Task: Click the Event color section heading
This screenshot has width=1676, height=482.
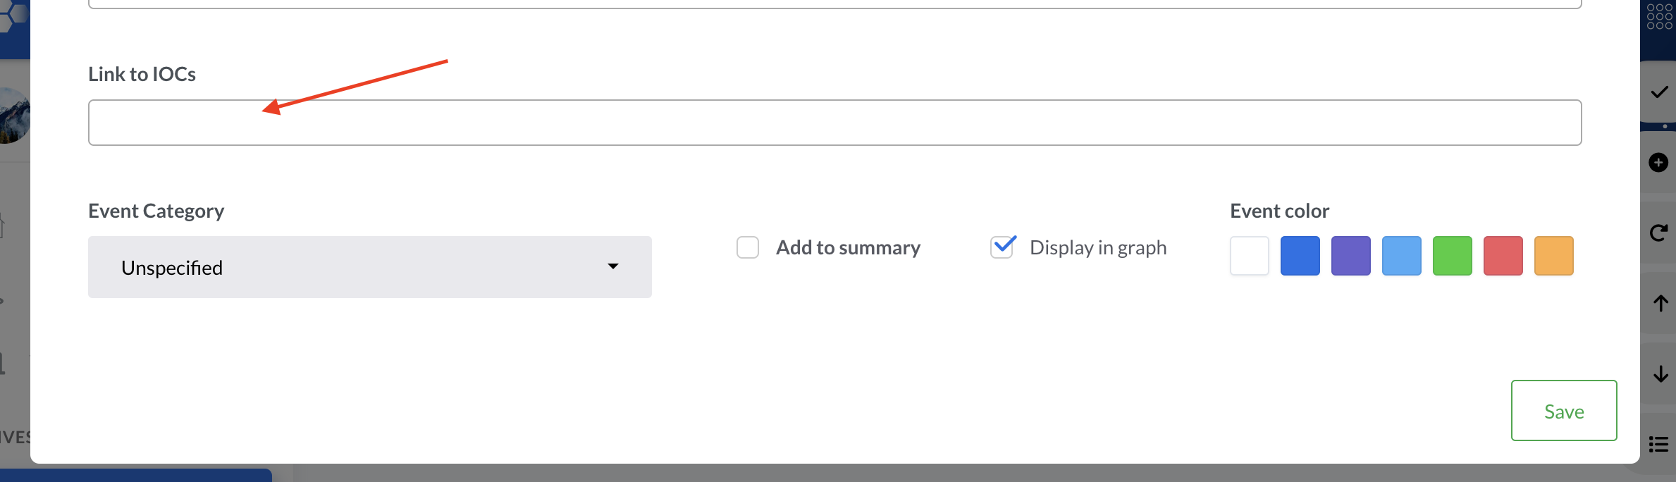Action: tap(1279, 210)
